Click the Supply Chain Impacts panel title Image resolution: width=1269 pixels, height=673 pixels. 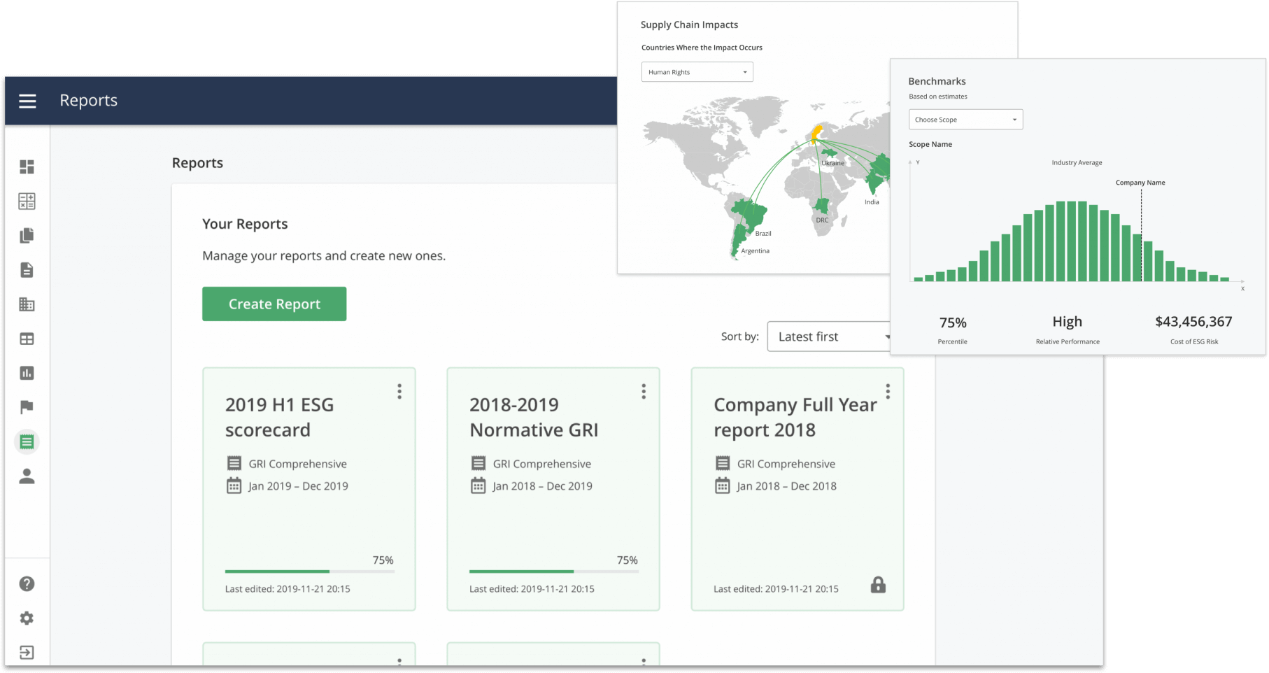pos(689,24)
